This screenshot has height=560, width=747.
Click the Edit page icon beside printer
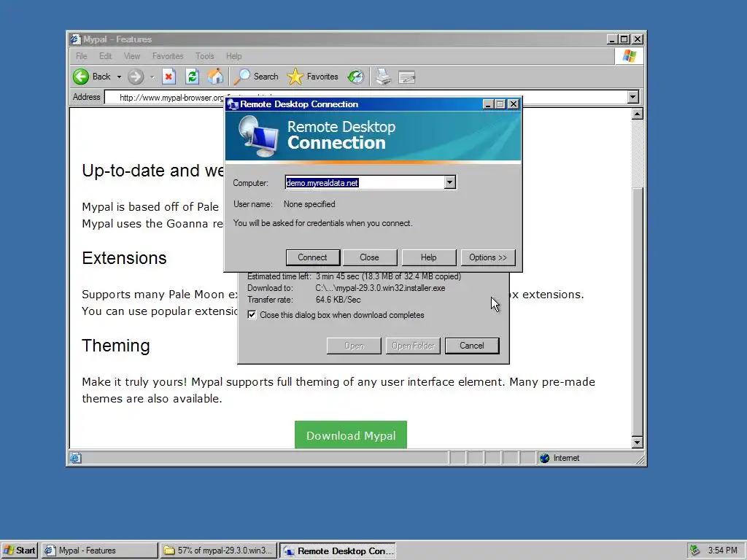407,77
